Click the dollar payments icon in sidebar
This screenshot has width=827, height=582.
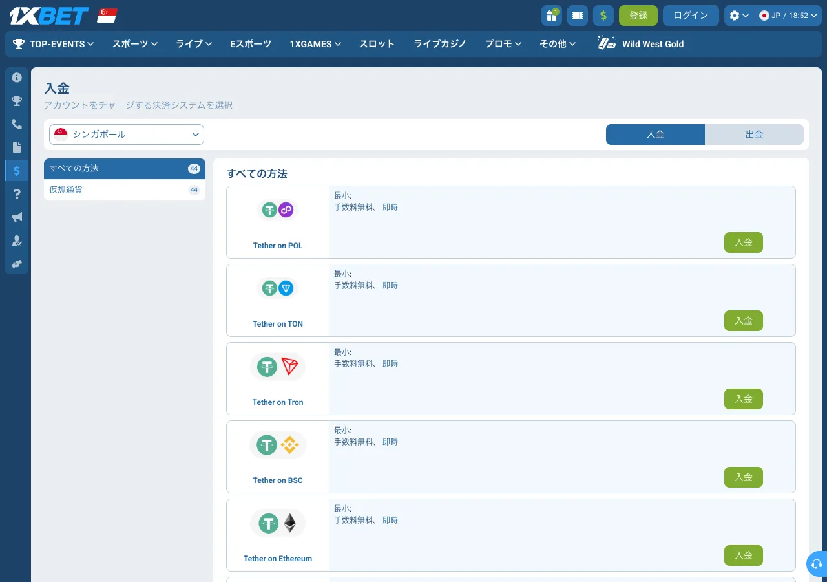click(17, 171)
